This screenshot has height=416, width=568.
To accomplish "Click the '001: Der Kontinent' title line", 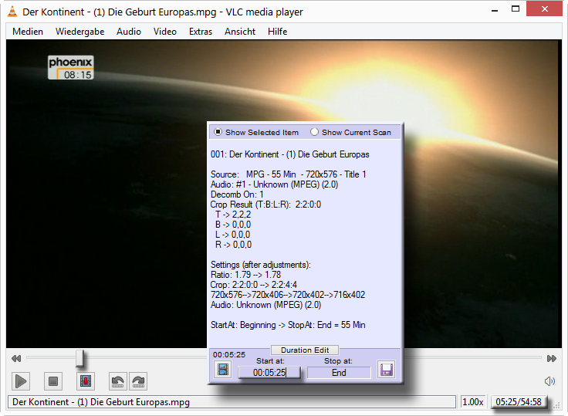I will coord(290,154).
